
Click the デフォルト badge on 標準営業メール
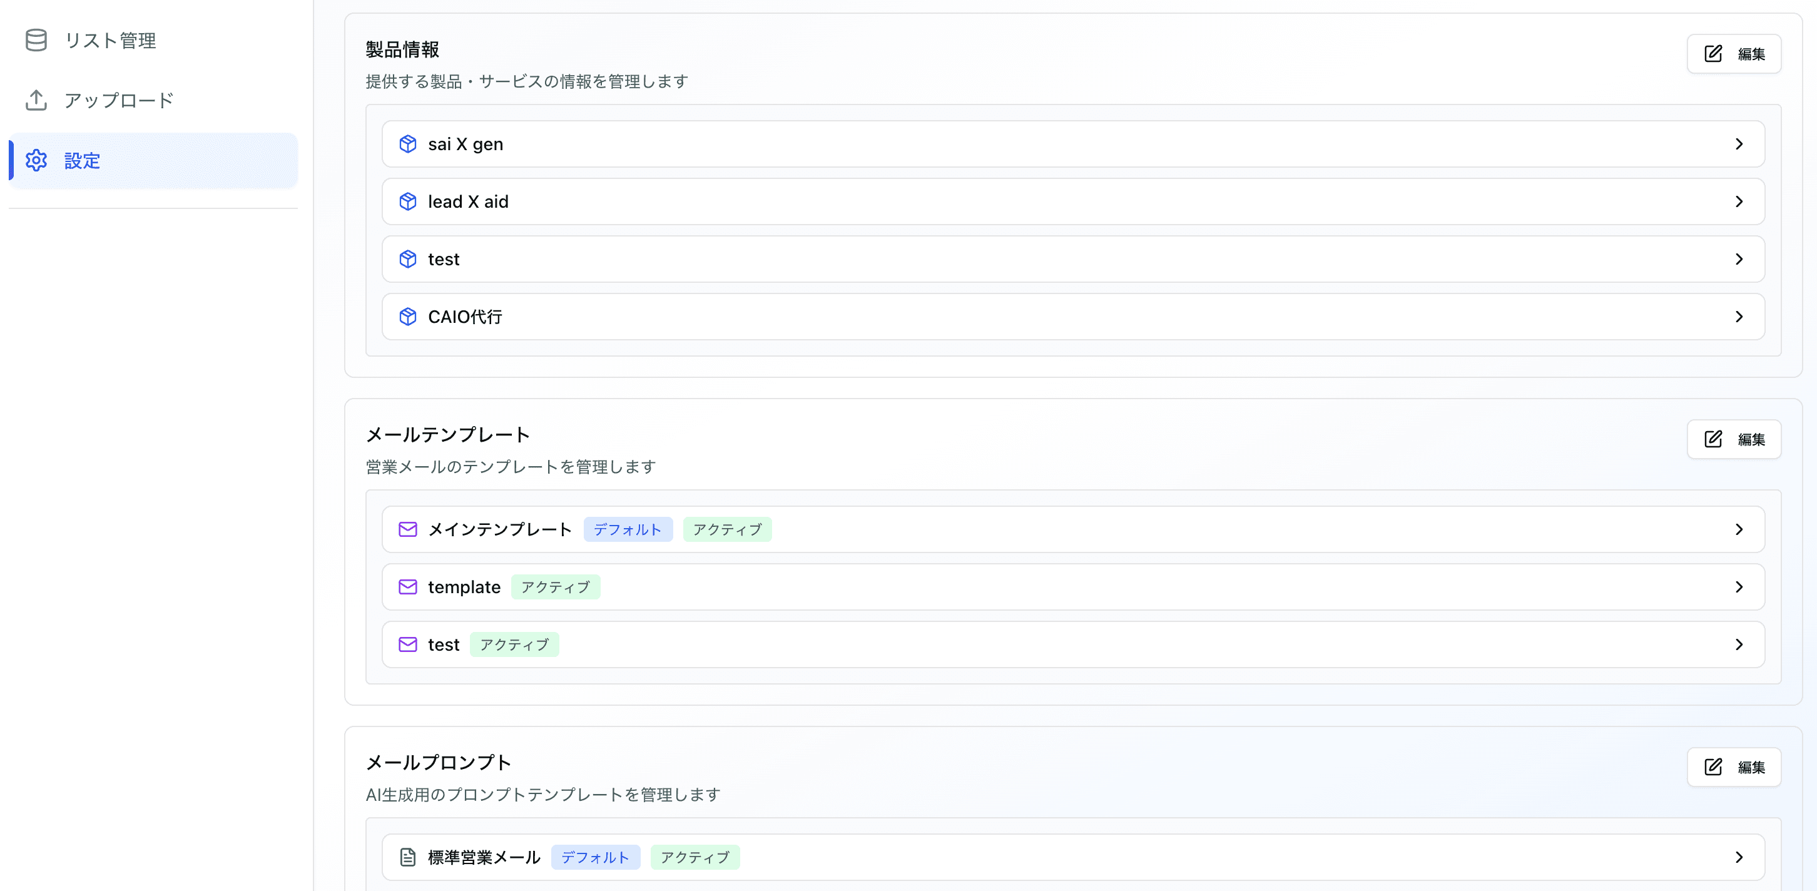[595, 857]
